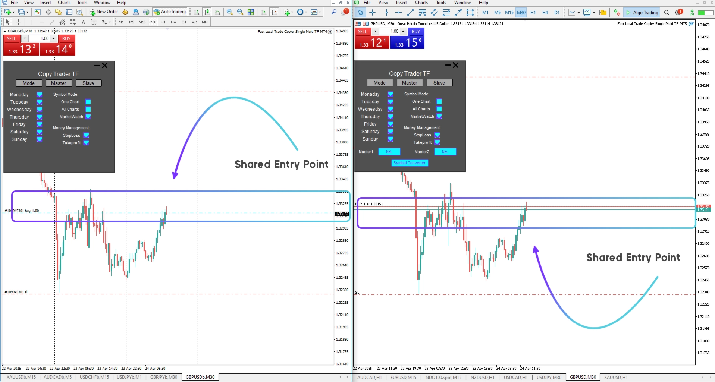Image resolution: width=715 pixels, height=382 pixels.
Task: Select the trend line tool in MT5 toolbar
Action: point(410,12)
